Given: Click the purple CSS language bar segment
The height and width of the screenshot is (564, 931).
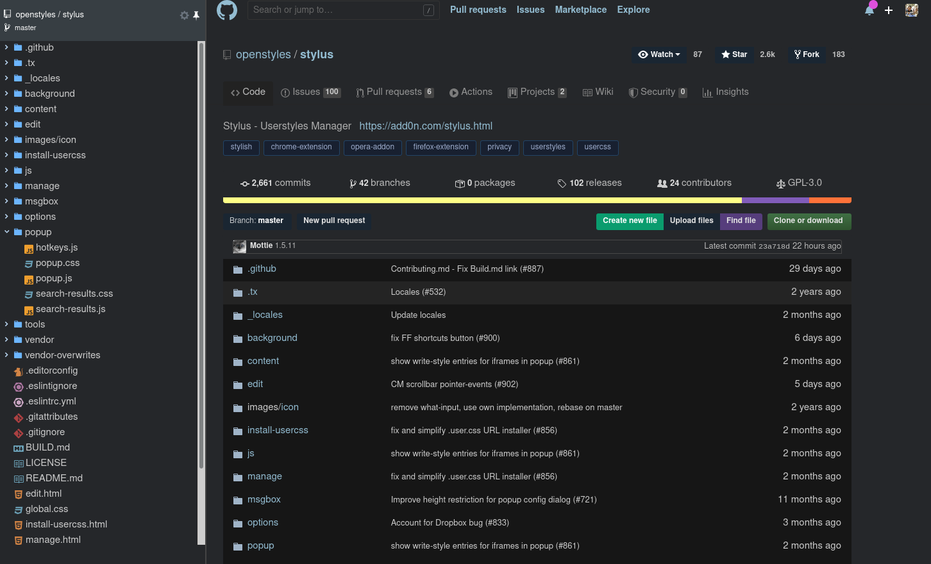Looking at the screenshot, I should [775, 201].
